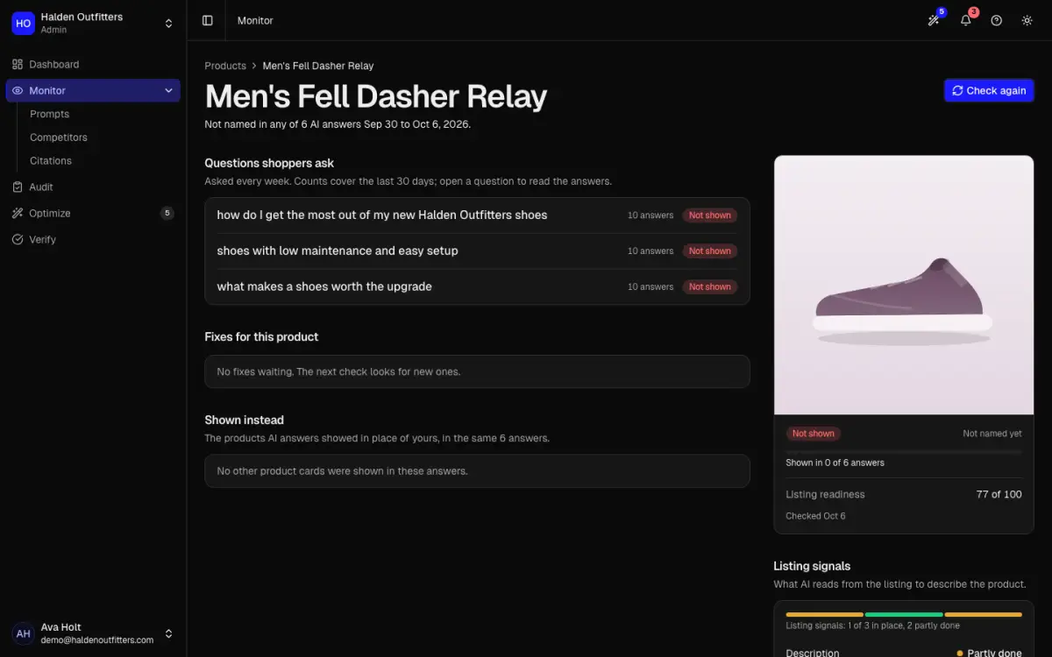Click Not shown badge for low maintenance question
Viewport: 1052px width, 657px height.
[x=709, y=251]
